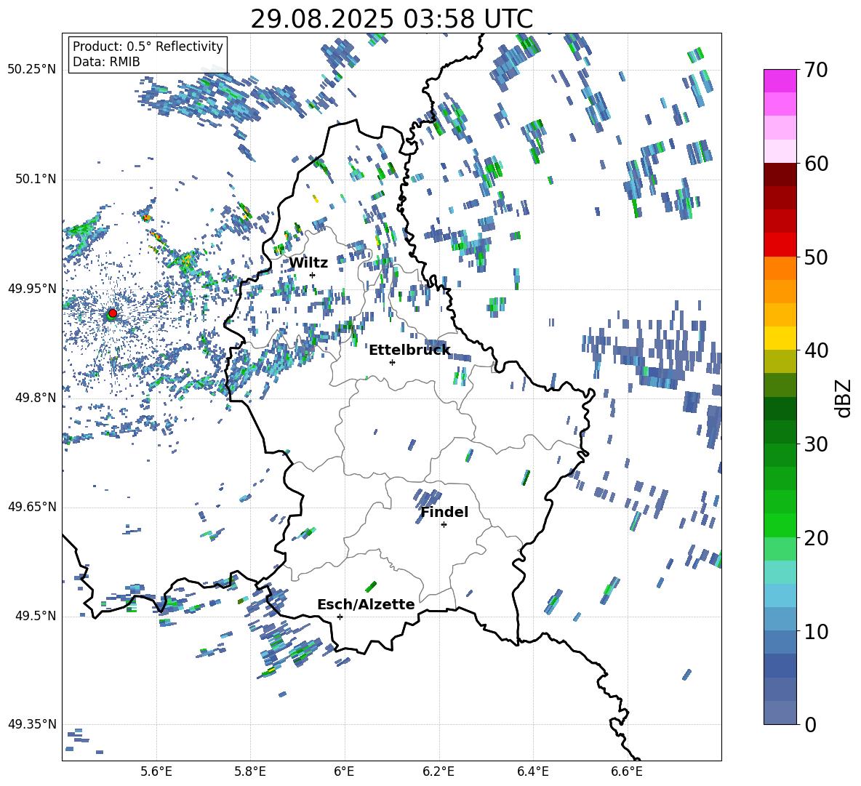The width and height of the screenshot is (861, 786).
Task: Click the 50.1°N latitude label
Action: click(x=35, y=179)
